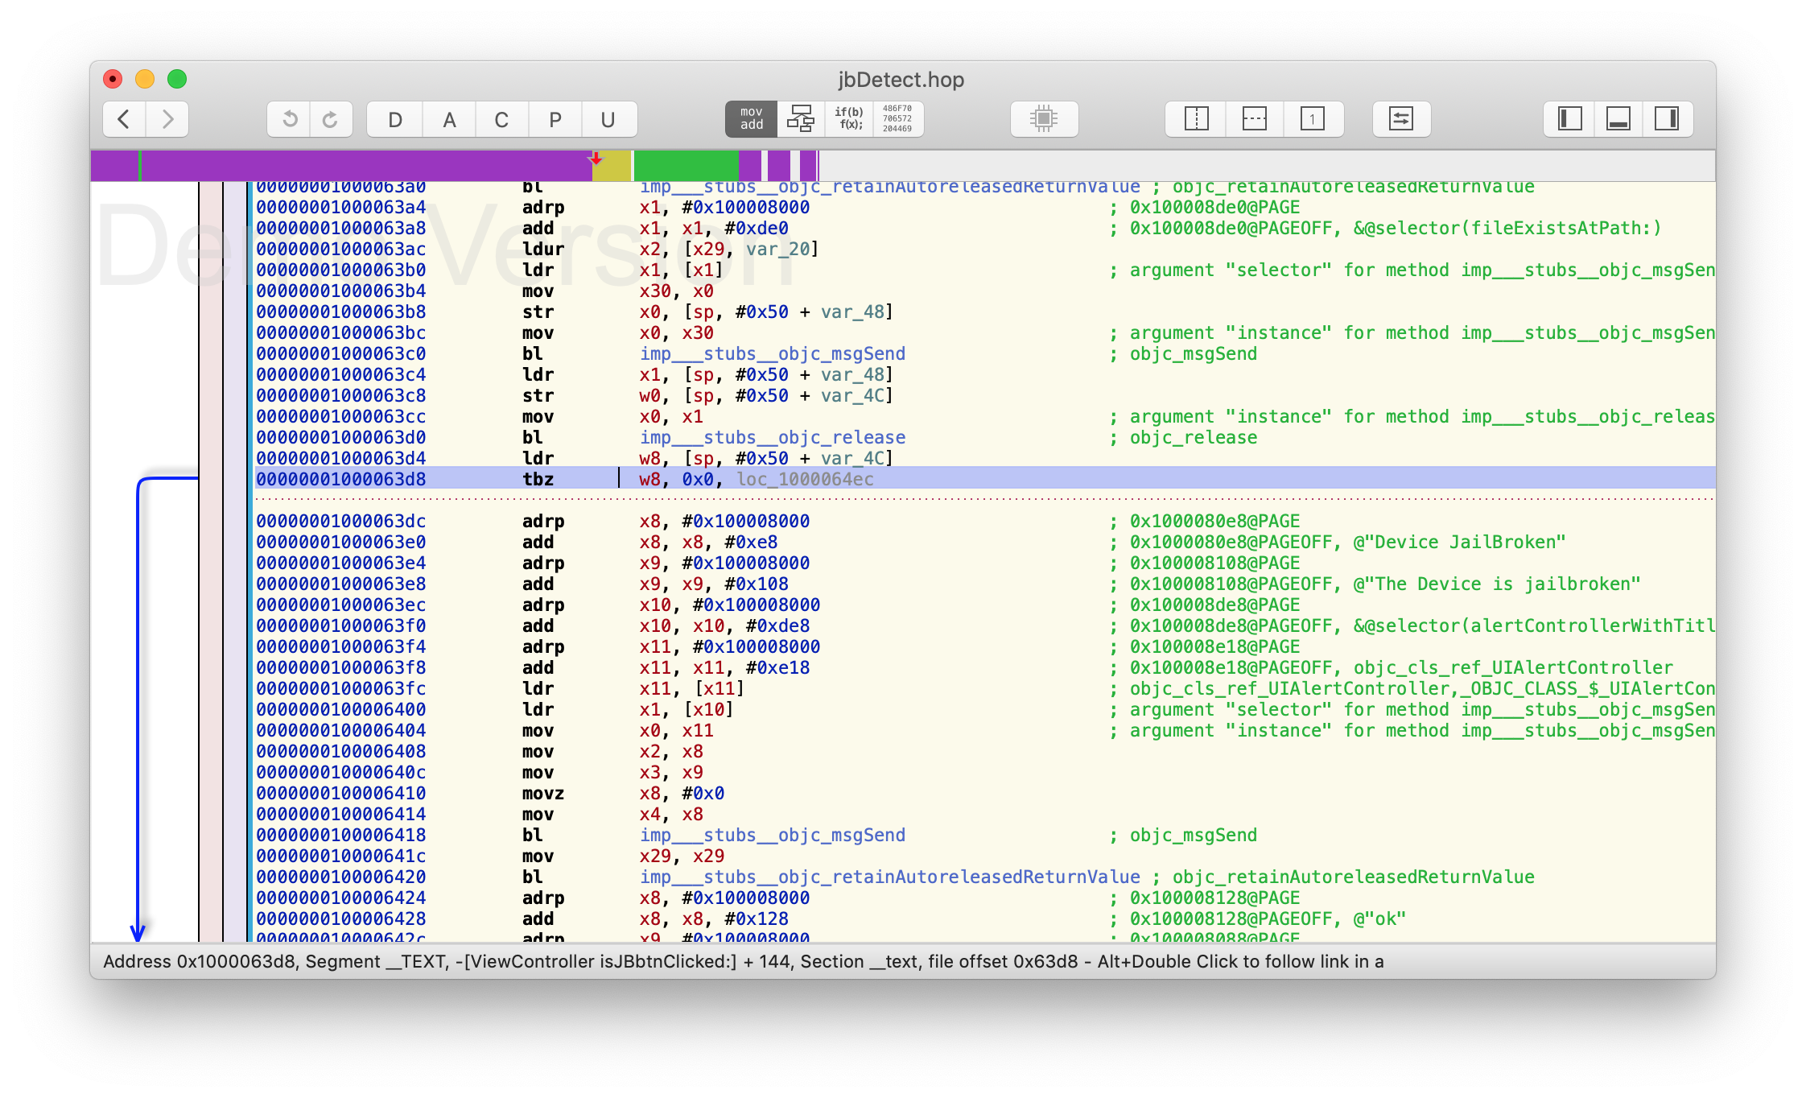
Task: Mark selection as Undefined with U button
Action: [x=608, y=119]
